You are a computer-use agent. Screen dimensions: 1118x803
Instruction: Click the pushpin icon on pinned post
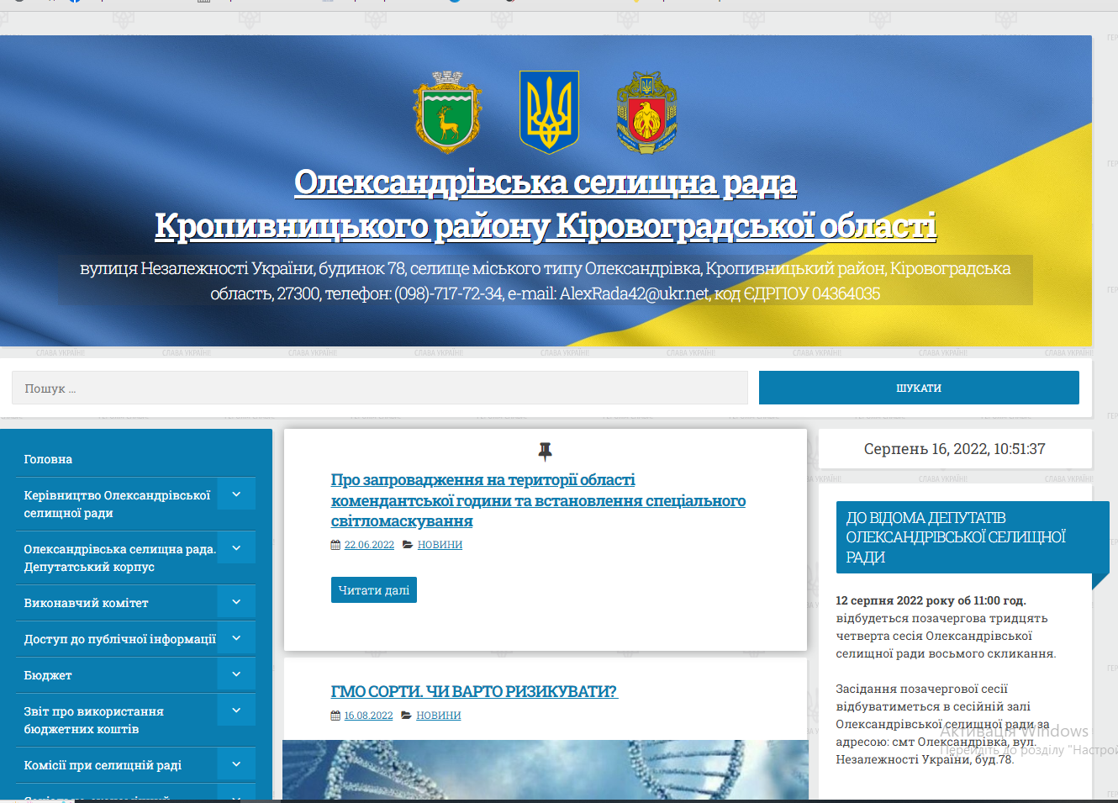click(545, 452)
